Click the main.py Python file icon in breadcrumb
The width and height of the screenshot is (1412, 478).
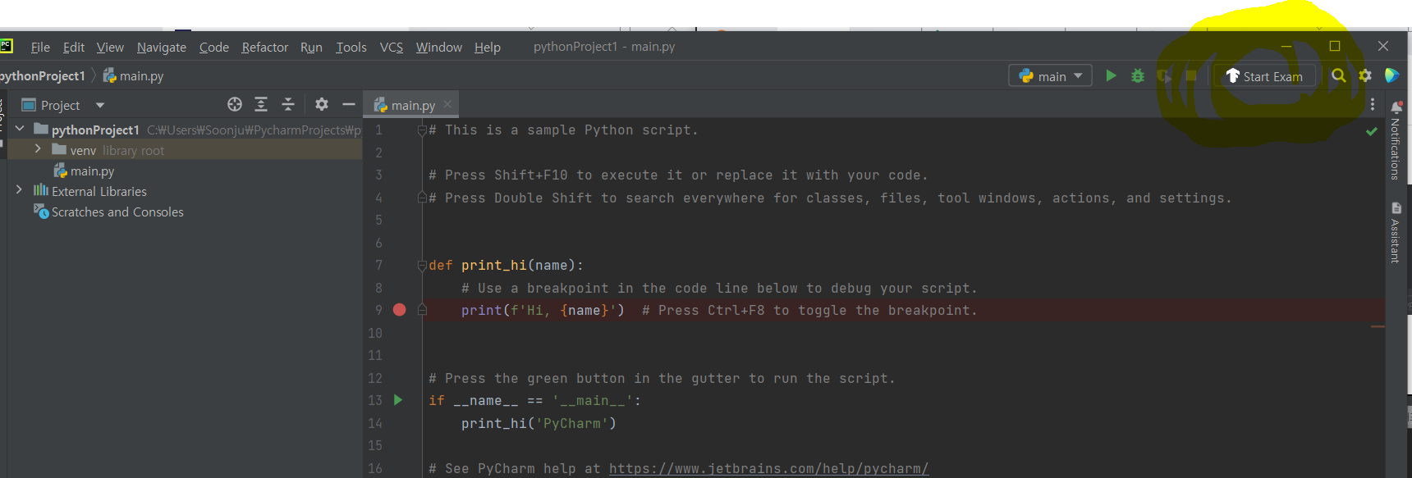pos(110,75)
